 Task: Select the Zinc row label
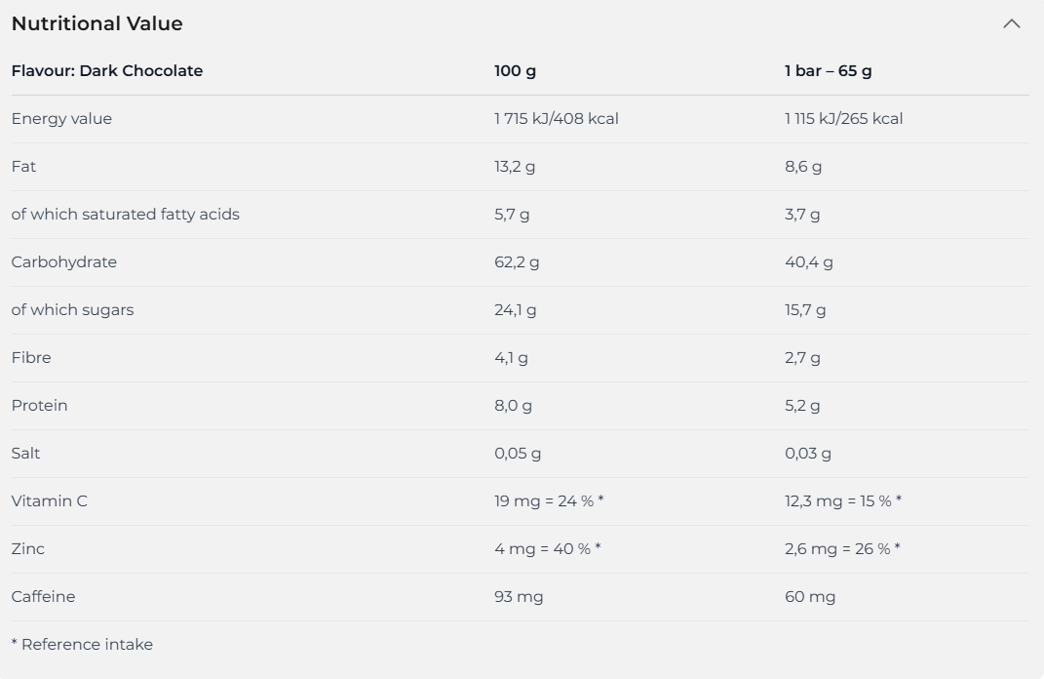point(28,549)
